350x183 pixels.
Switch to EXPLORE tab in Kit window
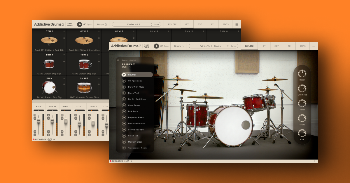[x=172, y=24]
